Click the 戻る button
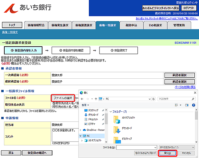 click(x=11, y=153)
